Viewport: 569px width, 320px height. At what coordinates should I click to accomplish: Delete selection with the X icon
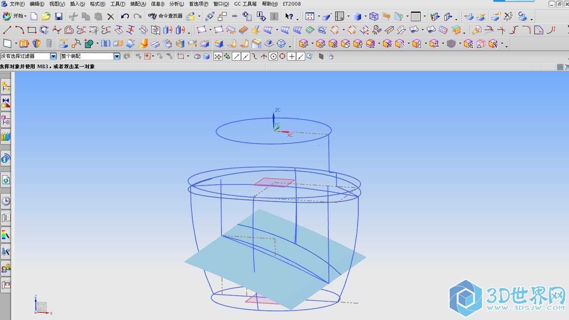(x=111, y=16)
